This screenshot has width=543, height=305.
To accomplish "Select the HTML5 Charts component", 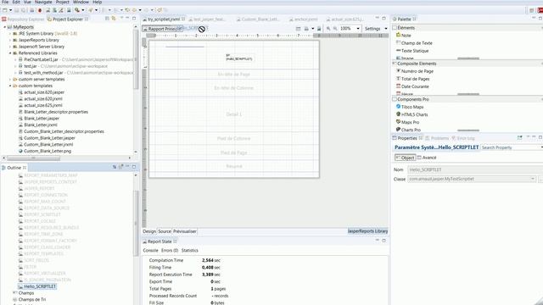I will pyautogui.click(x=411, y=114).
